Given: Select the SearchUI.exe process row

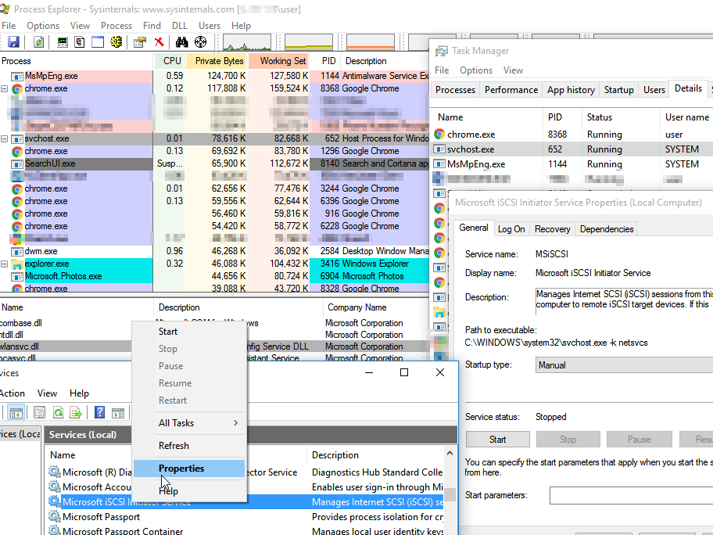Looking at the screenshot, I should (x=215, y=163).
